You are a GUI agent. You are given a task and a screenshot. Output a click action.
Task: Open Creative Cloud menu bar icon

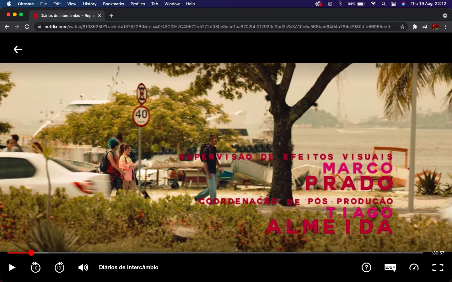coord(319,4)
